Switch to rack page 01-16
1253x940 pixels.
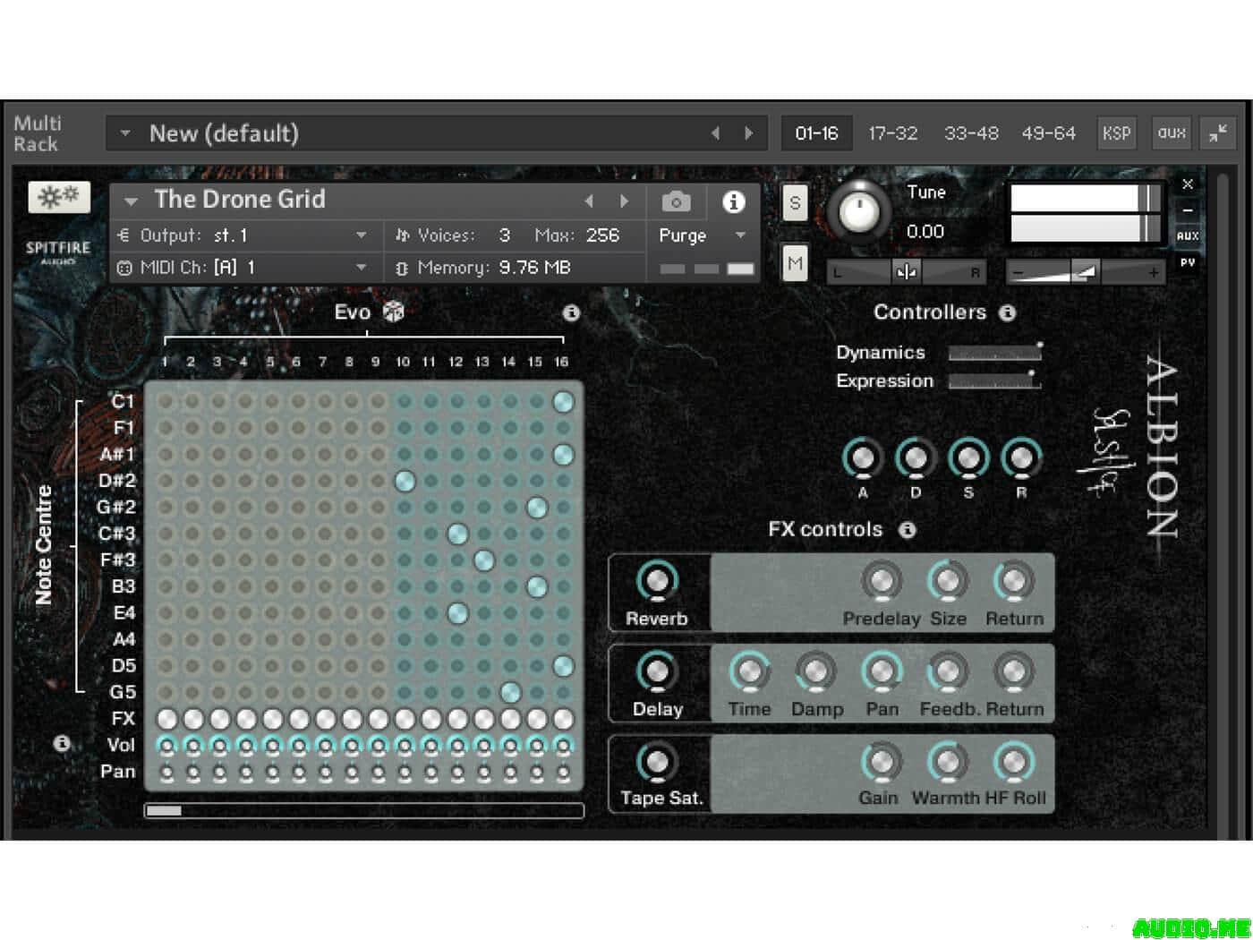pyautogui.click(x=816, y=133)
